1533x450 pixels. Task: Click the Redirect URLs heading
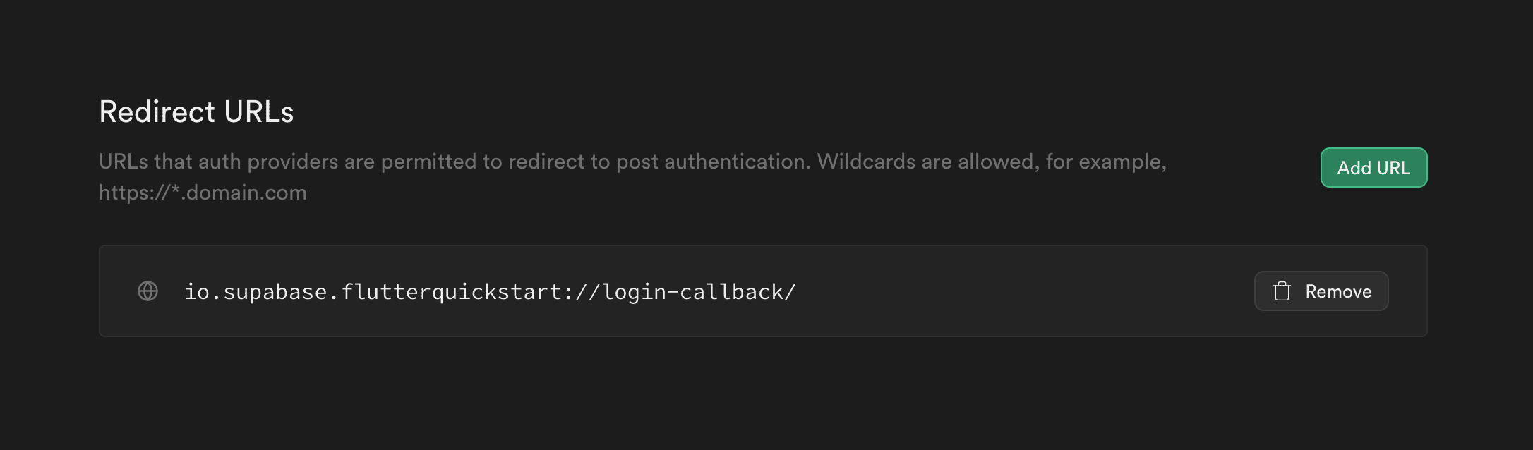(196, 111)
